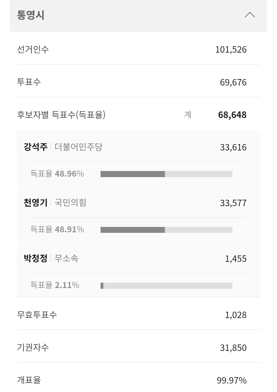277x392 pixels.
Task: Click 강석주 48.96% vote share bar
Action: pos(166,174)
